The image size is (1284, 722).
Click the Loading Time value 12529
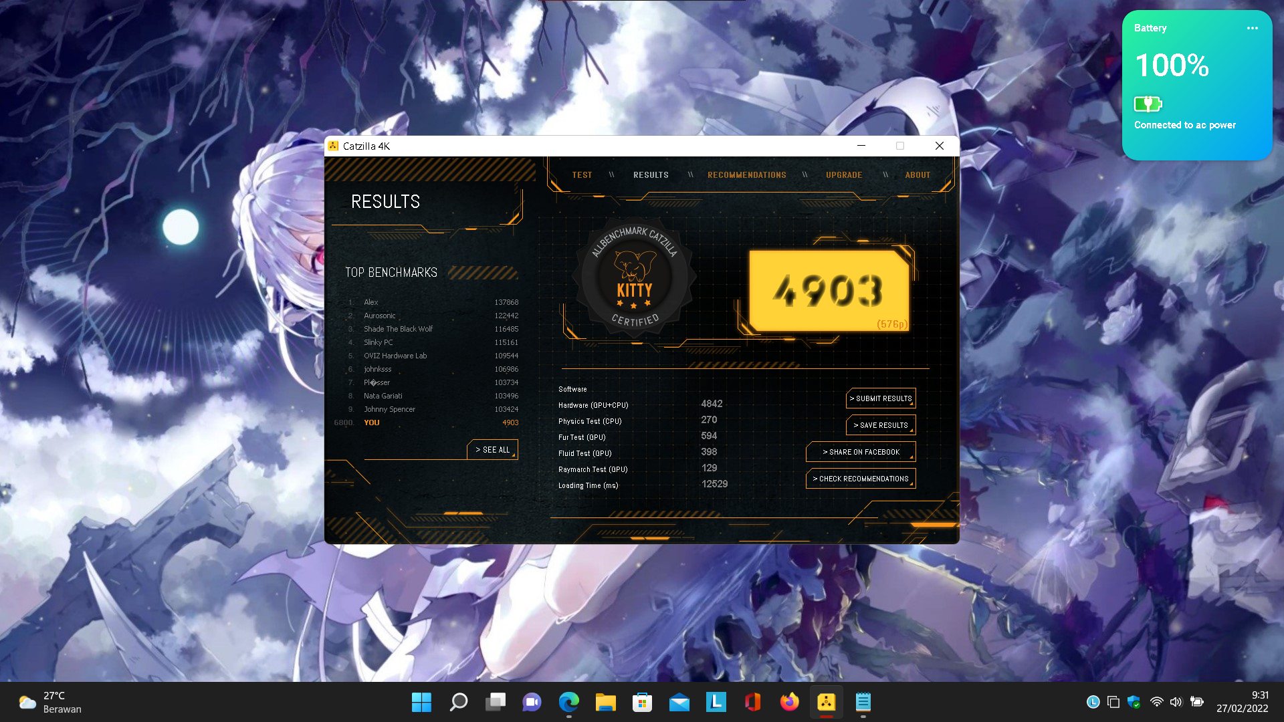(x=714, y=484)
